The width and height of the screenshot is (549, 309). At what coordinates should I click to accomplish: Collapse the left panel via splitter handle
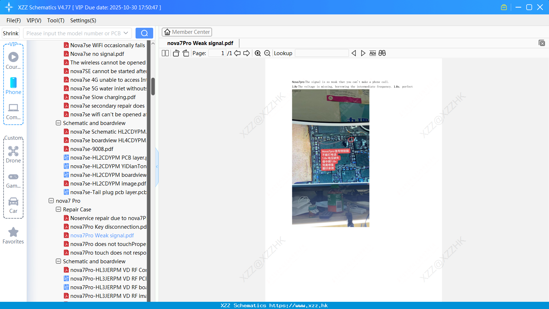click(157, 167)
